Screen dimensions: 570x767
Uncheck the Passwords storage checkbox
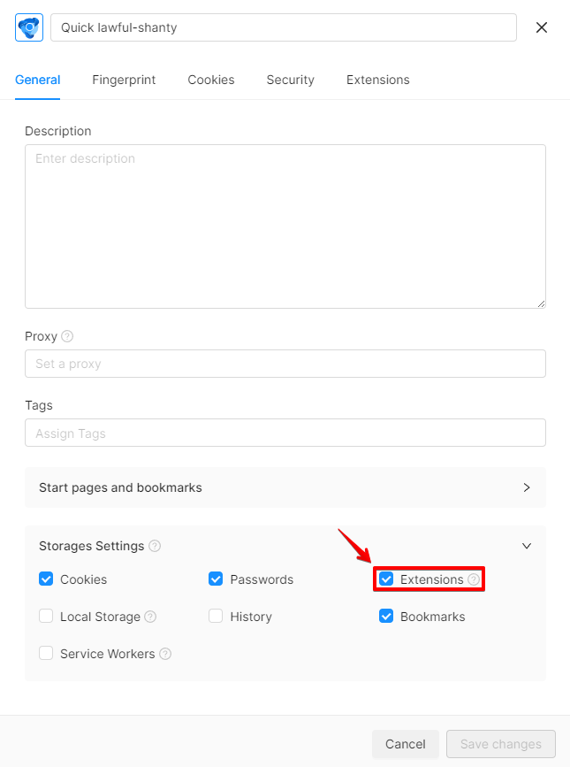(x=216, y=579)
